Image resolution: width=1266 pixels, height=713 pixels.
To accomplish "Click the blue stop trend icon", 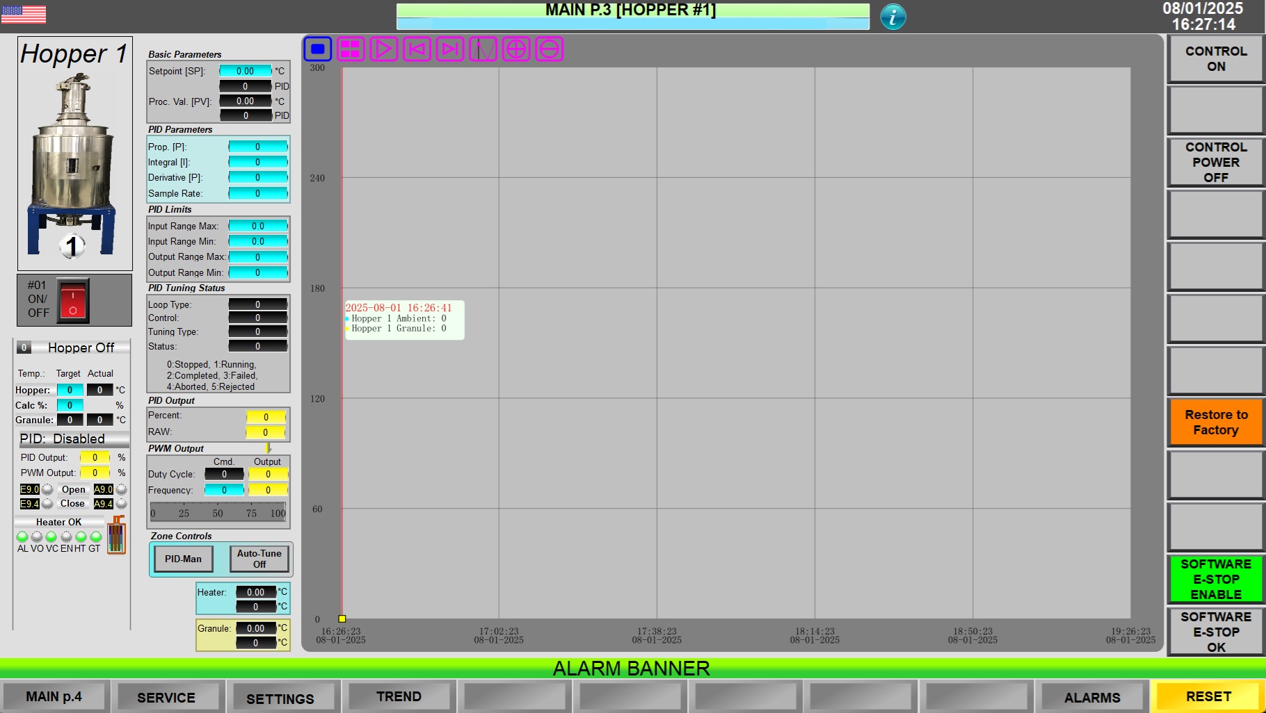I will coord(317,49).
